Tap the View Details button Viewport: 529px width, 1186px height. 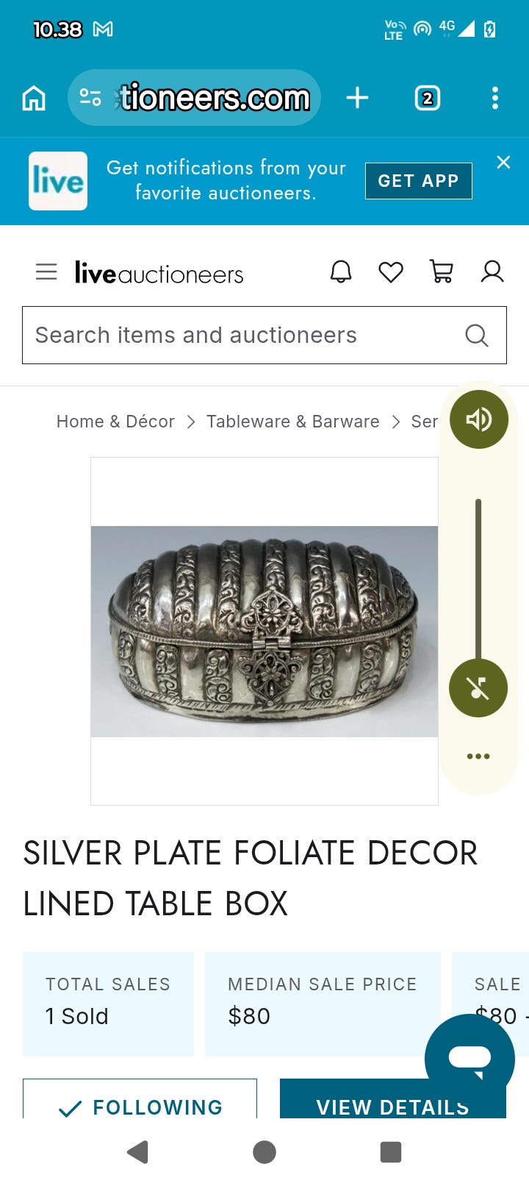pyautogui.click(x=393, y=1100)
